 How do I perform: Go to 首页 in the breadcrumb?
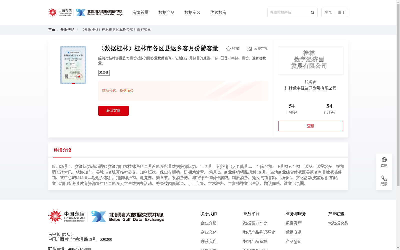coord(52,30)
